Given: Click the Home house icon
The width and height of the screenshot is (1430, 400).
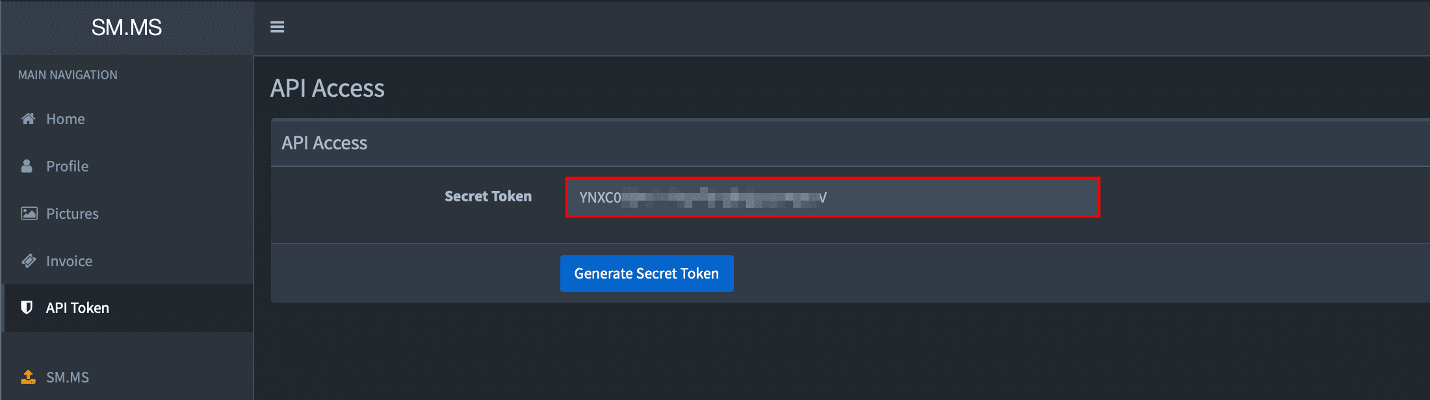Looking at the screenshot, I should pos(28,119).
